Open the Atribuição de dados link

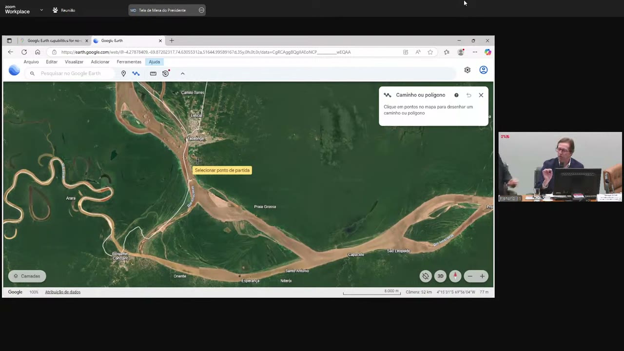63,292
